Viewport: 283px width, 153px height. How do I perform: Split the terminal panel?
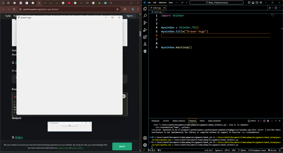264,121
